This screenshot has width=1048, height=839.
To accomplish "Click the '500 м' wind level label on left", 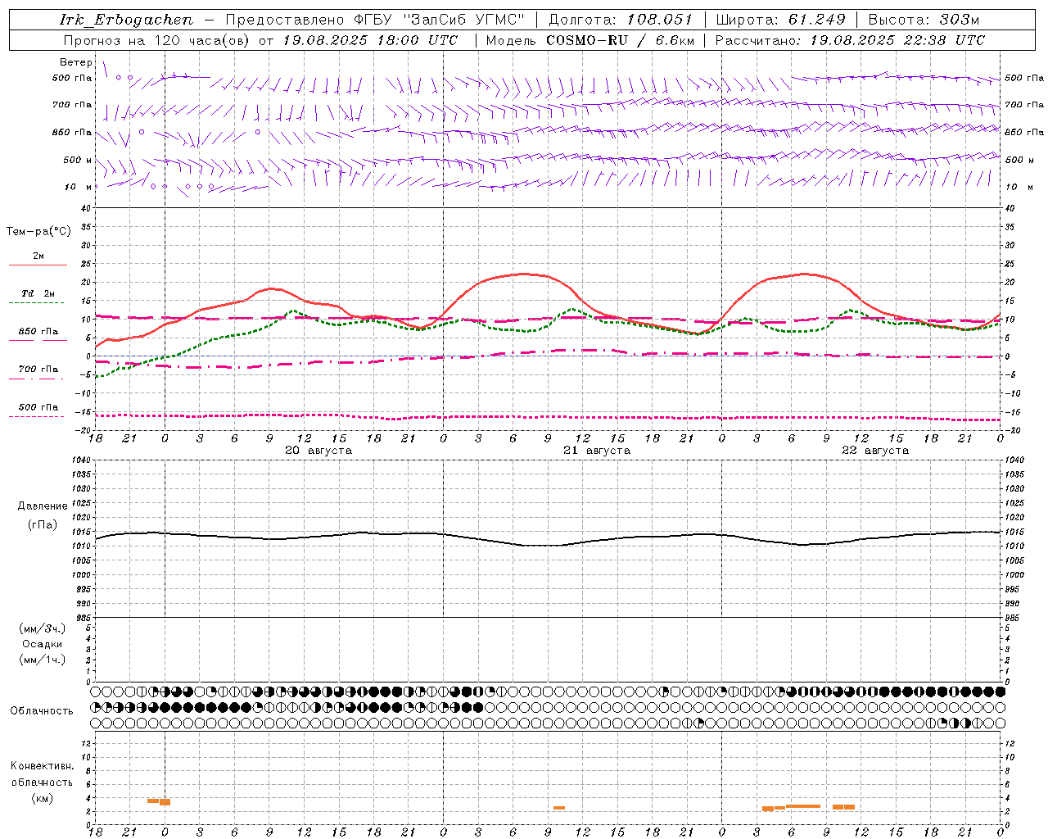I will 78,160.
